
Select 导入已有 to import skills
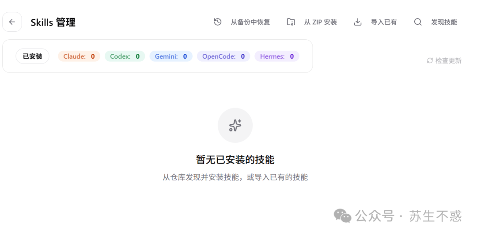click(384, 22)
